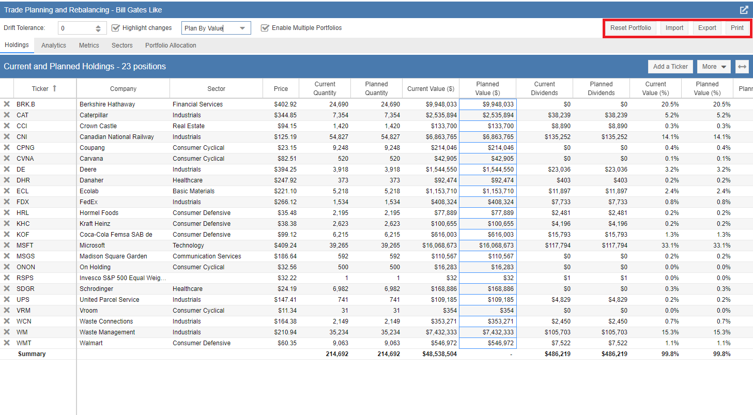Viewport: 753px width, 415px height.
Task: Open the Sectors tab
Action: pyautogui.click(x=122, y=45)
